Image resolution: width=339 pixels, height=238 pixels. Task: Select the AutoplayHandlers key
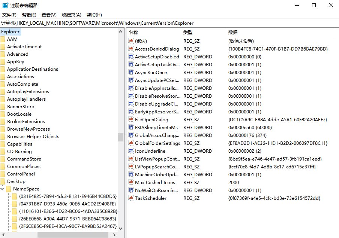(x=26, y=99)
